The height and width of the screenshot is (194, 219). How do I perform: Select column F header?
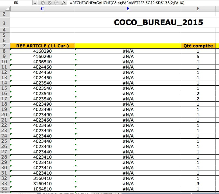(198, 9)
